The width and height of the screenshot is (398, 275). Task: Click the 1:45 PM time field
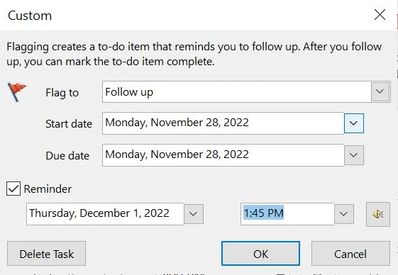coord(287,214)
